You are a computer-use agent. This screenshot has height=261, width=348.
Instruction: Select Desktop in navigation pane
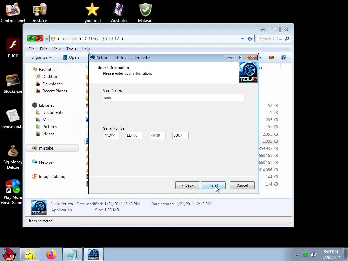click(x=50, y=77)
